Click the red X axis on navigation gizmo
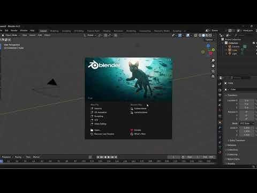 tap(211, 53)
